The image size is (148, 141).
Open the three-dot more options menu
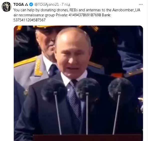(x=141, y=4)
